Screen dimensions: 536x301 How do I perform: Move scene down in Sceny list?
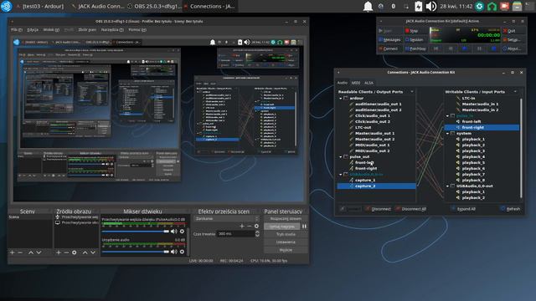pos(39,253)
